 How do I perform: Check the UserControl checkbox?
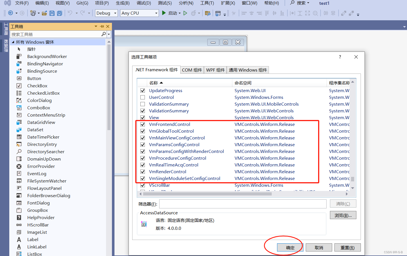[143, 97]
